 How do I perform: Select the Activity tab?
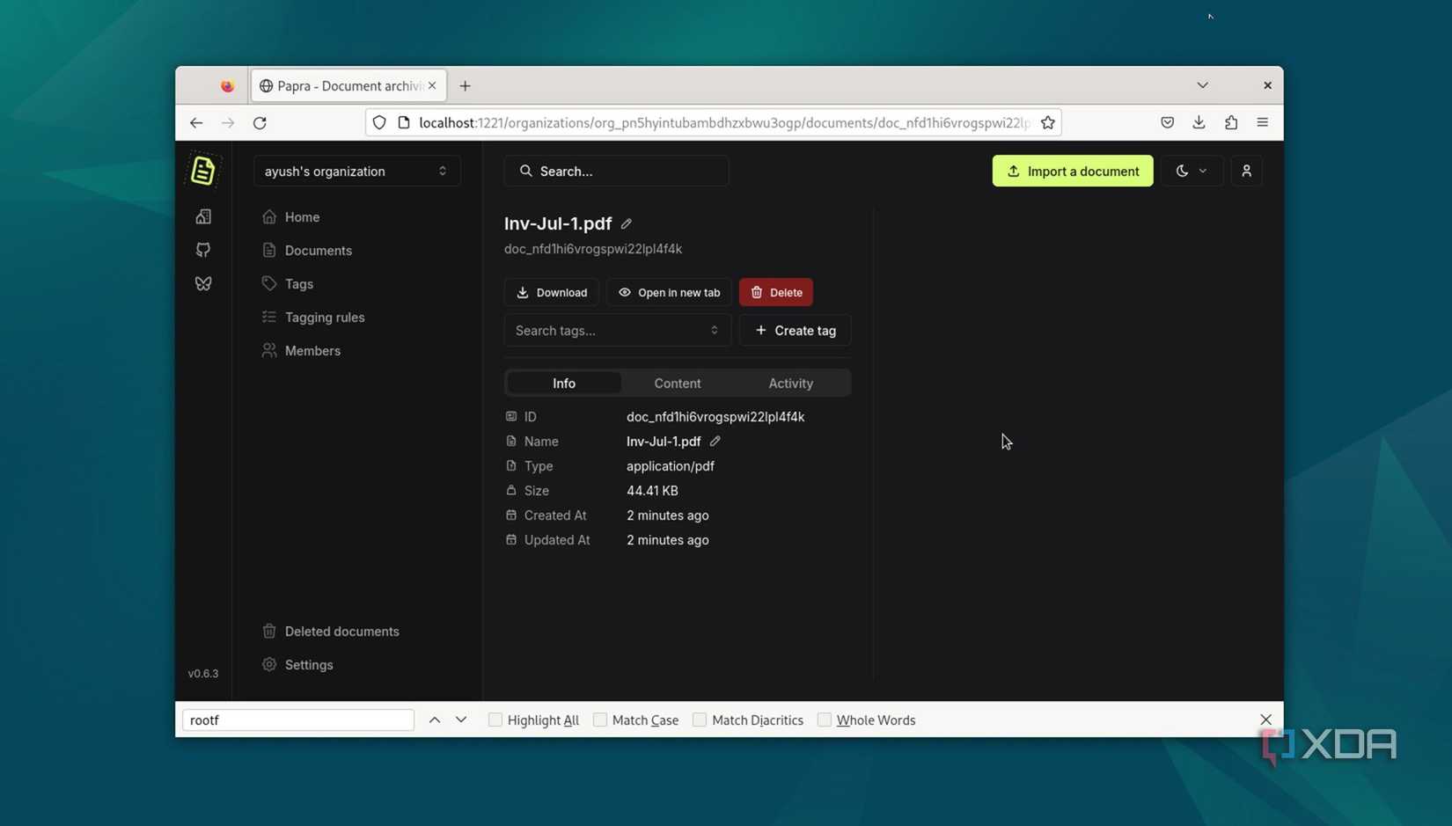789,383
